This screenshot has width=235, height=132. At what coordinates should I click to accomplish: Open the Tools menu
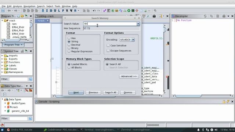tap(57, 6)
